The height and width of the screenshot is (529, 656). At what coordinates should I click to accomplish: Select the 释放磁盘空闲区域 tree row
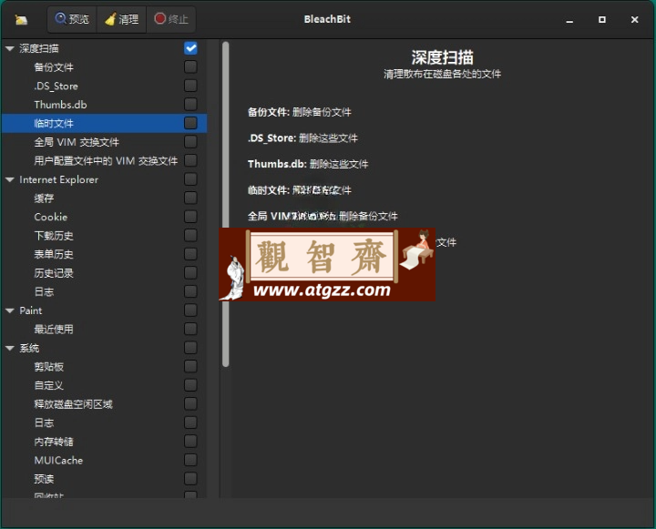[104, 404]
